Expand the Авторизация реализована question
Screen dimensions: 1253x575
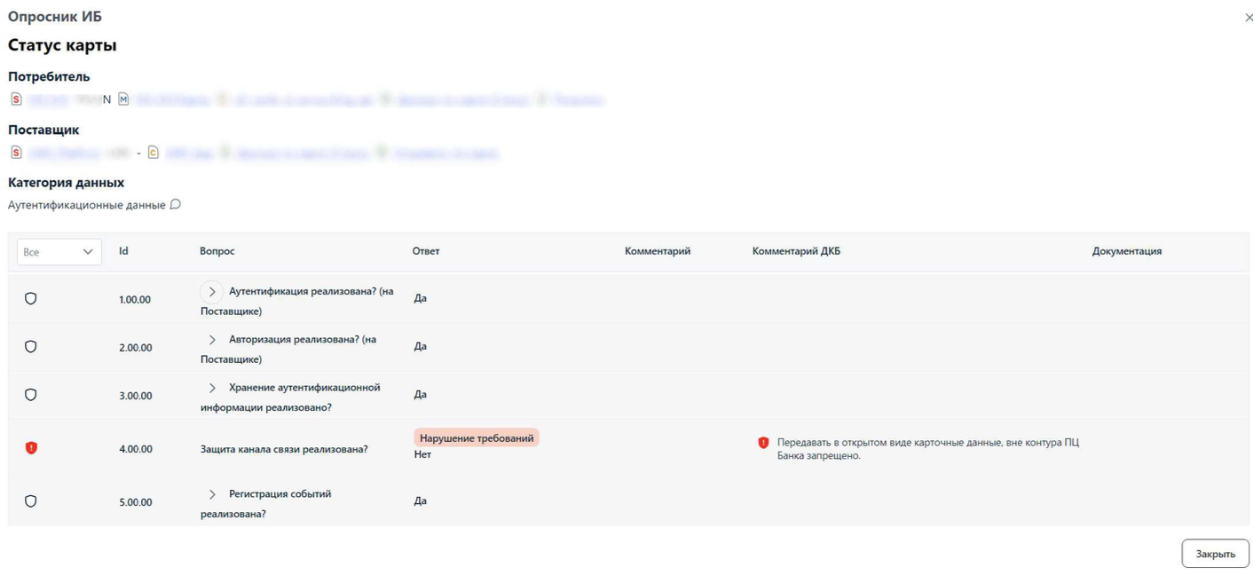pyautogui.click(x=212, y=340)
